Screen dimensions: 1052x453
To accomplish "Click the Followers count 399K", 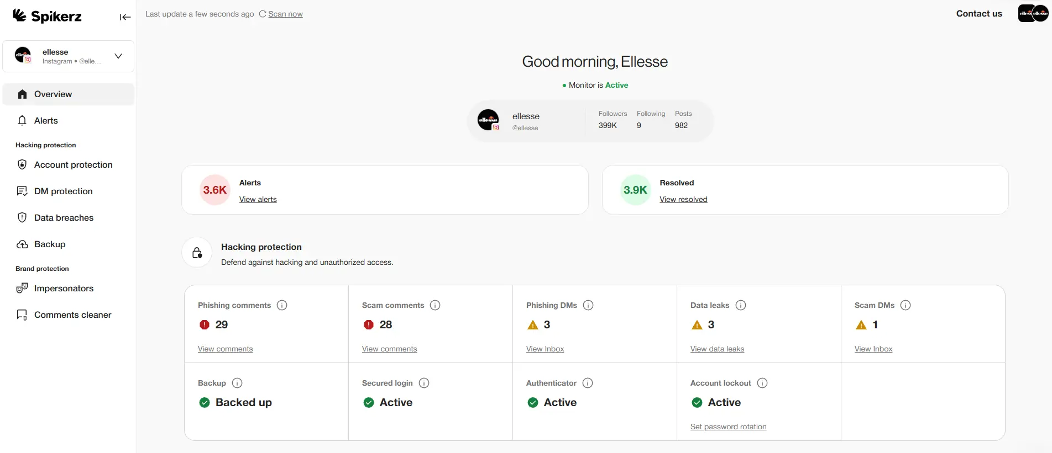I will (x=608, y=125).
